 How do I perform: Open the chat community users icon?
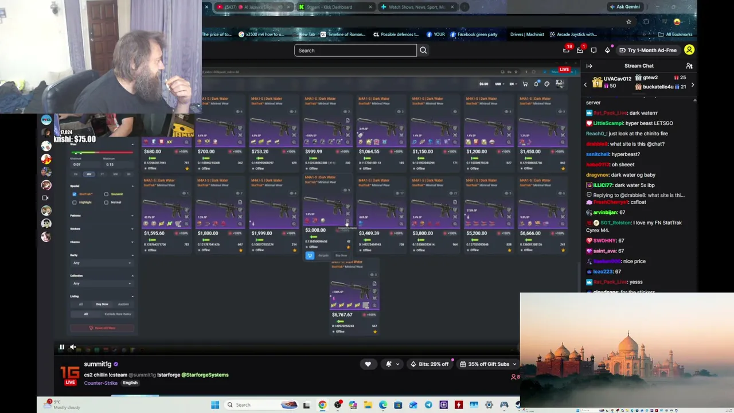[x=689, y=66]
